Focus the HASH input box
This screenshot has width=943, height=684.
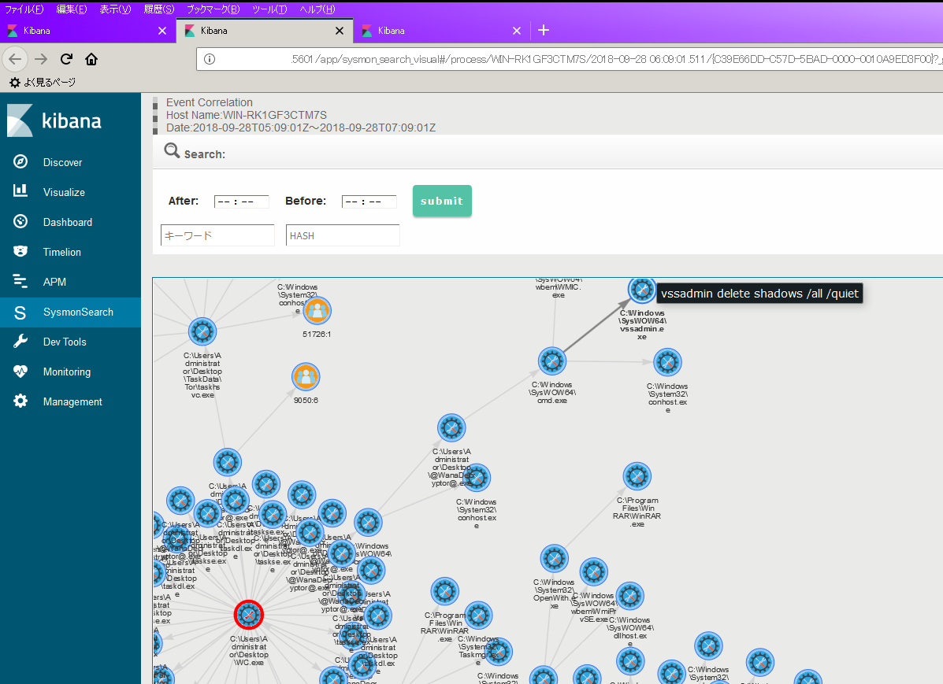click(x=343, y=235)
